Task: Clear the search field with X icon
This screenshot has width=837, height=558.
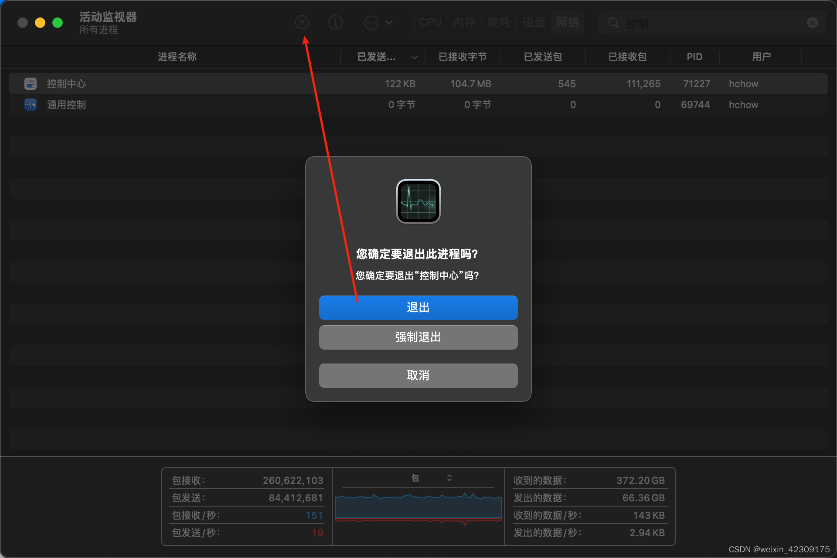Action: (x=812, y=23)
